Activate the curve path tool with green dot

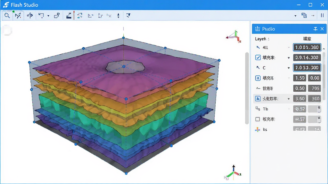coord(18,15)
